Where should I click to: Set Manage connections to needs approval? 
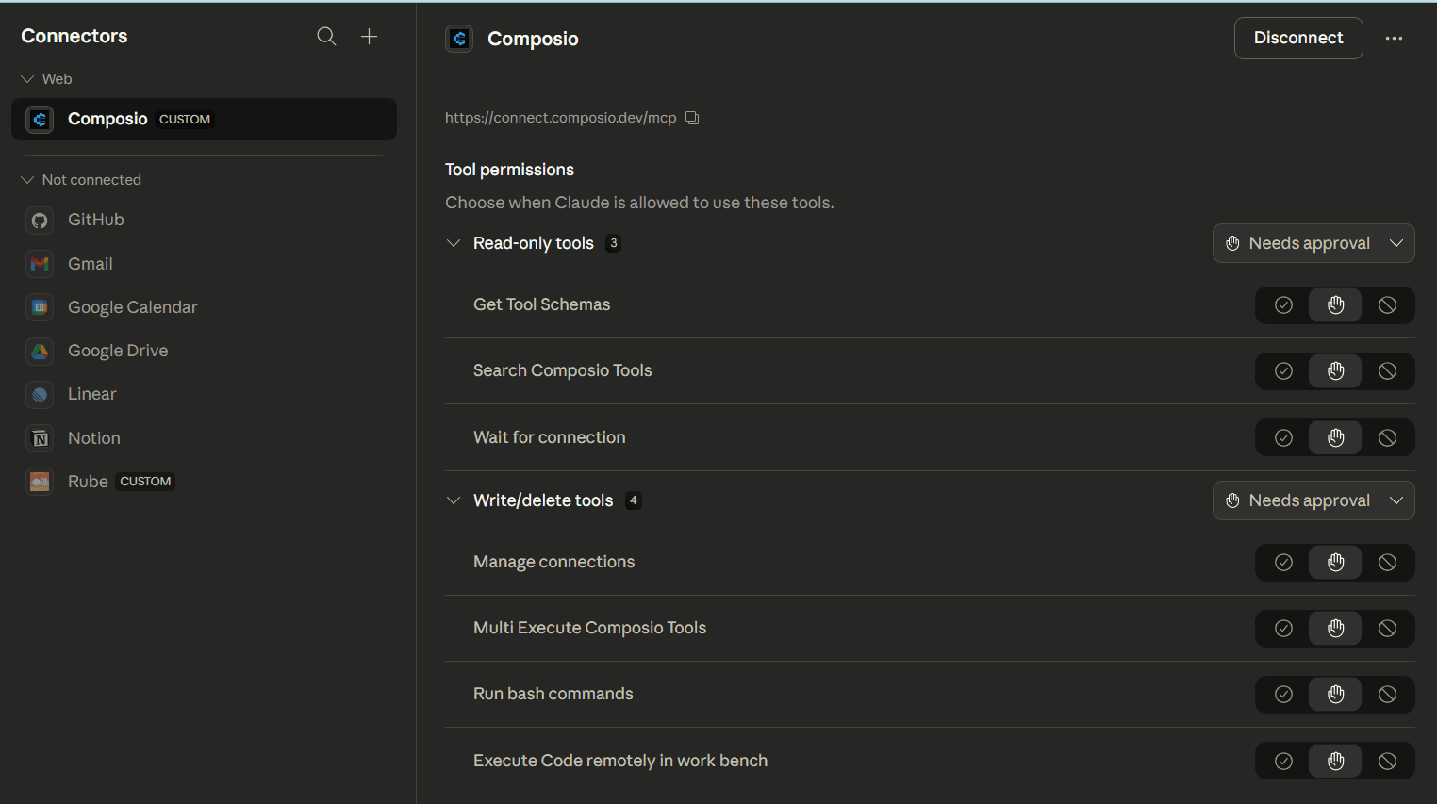pyautogui.click(x=1335, y=563)
